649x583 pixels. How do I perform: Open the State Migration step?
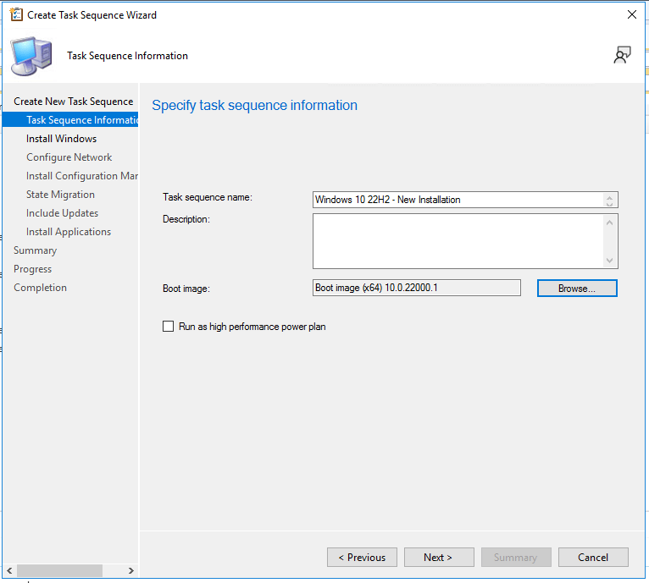click(x=60, y=195)
